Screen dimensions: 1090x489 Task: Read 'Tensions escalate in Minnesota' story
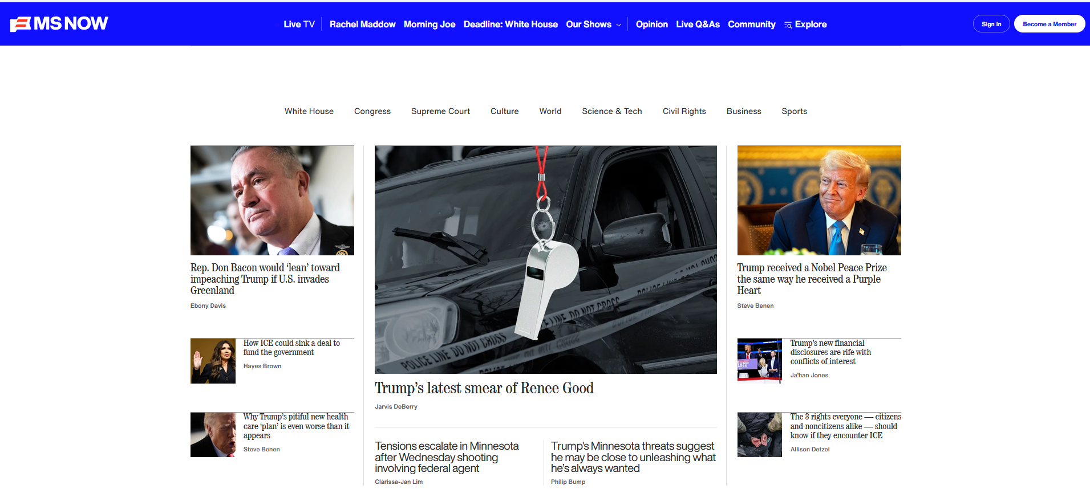point(447,457)
